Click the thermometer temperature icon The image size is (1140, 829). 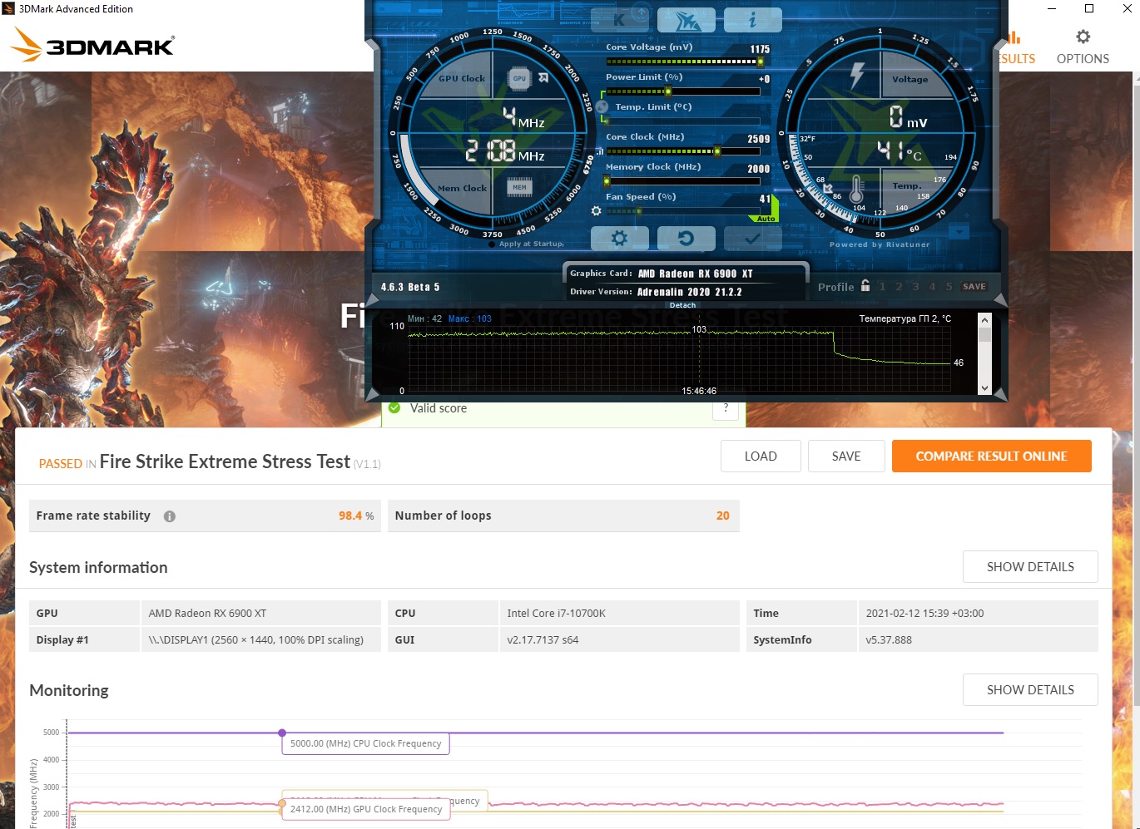[856, 190]
